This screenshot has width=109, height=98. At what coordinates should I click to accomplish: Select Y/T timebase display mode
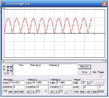point(5,92)
